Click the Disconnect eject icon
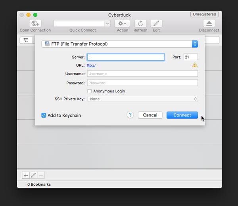The height and width of the screenshot is (206, 238). point(209,23)
